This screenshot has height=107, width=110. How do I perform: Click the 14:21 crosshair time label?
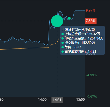(57, 100)
